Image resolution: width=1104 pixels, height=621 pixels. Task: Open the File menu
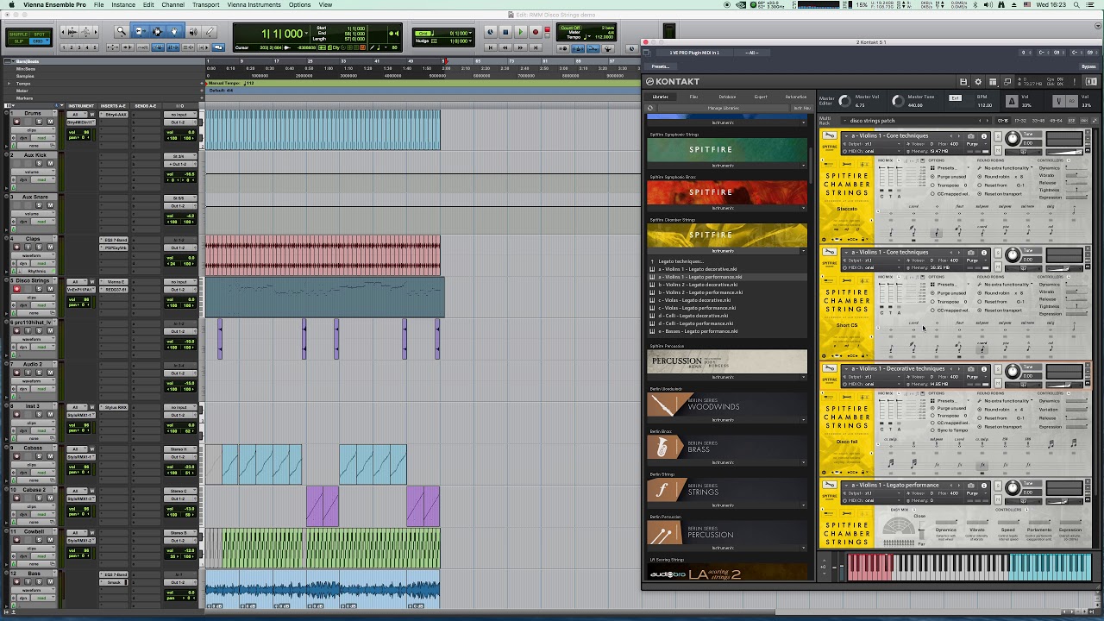(x=99, y=5)
